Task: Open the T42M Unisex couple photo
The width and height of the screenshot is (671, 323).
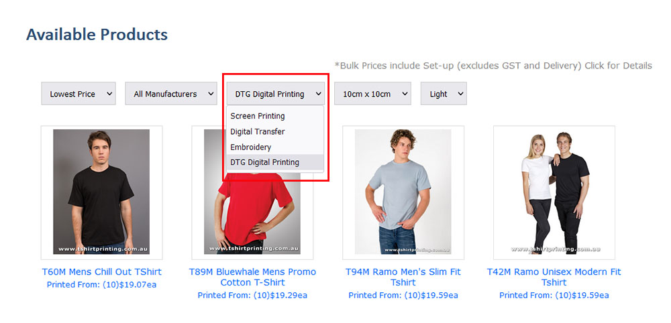Action: tap(554, 192)
